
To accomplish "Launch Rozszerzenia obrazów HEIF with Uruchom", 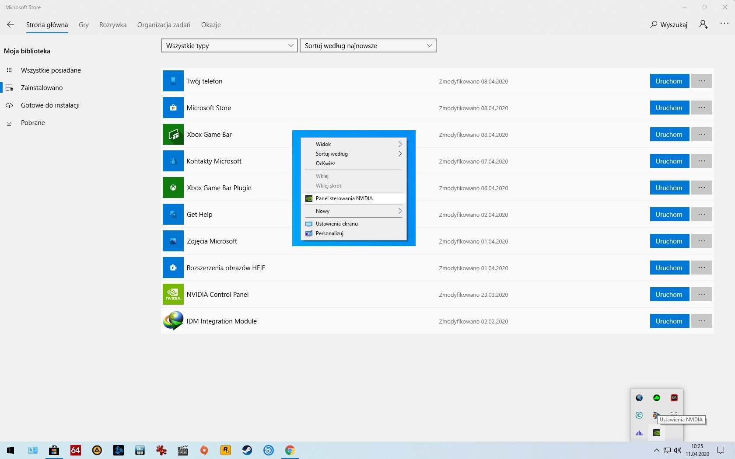I will [x=669, y=268].
